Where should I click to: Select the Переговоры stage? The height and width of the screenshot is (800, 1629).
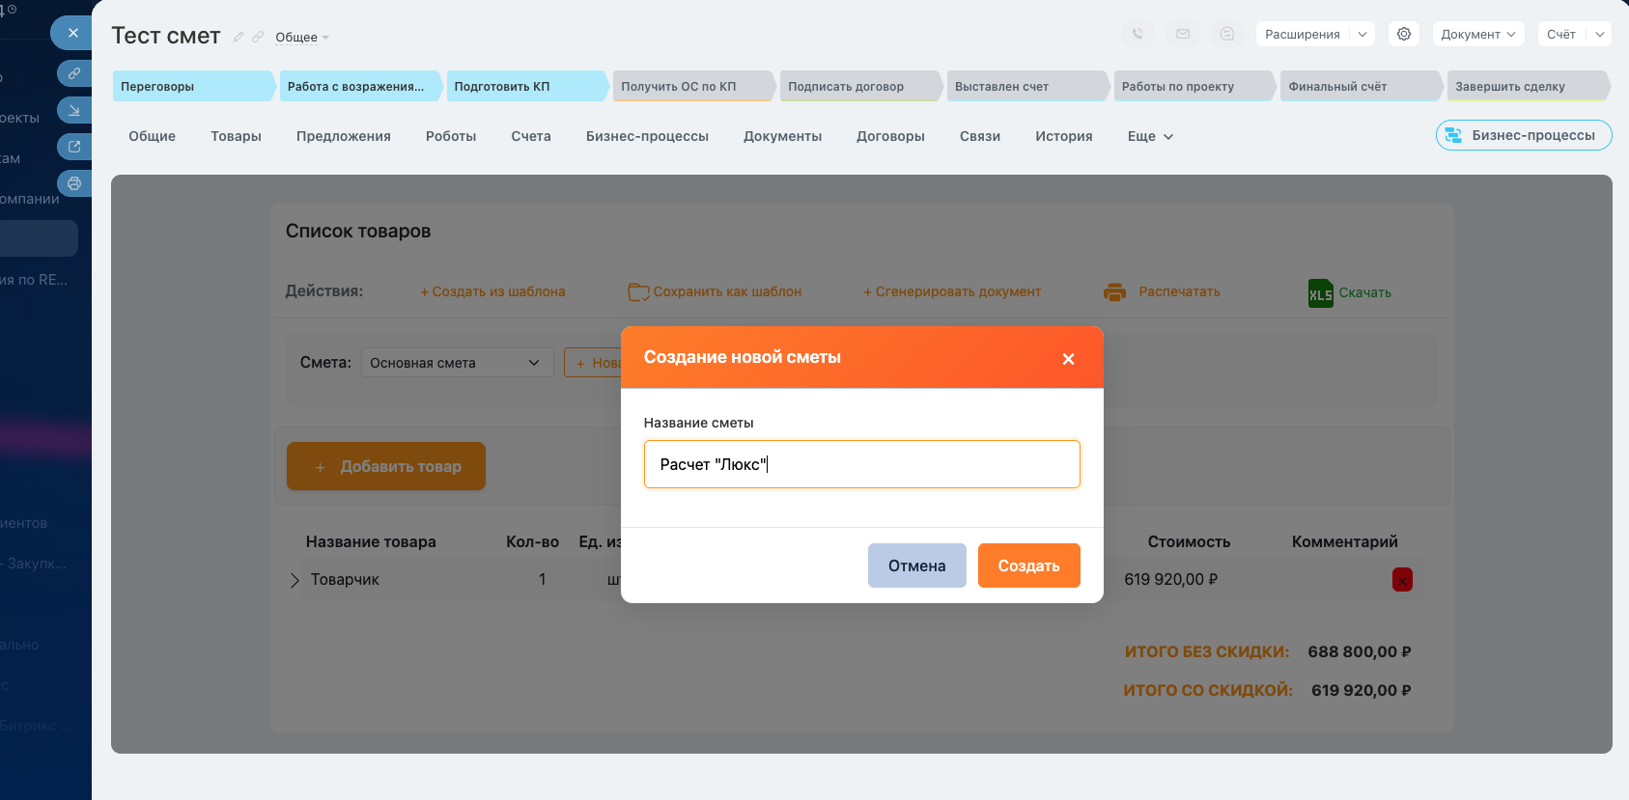[x=193, y=86]
